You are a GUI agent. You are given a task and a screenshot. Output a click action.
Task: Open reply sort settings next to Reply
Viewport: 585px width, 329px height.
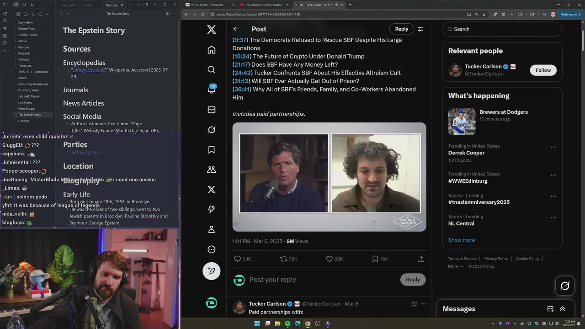pos(420,29)
